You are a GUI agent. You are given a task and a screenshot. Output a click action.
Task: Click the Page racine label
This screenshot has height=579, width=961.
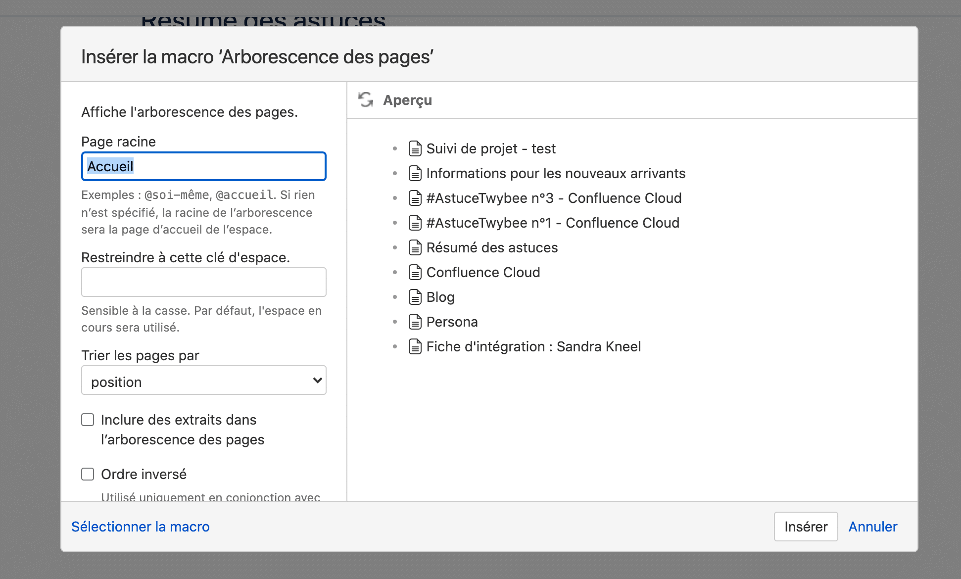click(118, 142)
